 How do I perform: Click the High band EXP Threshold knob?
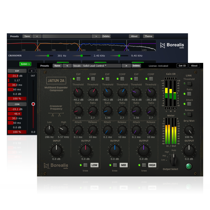click(x=136, y=92)
